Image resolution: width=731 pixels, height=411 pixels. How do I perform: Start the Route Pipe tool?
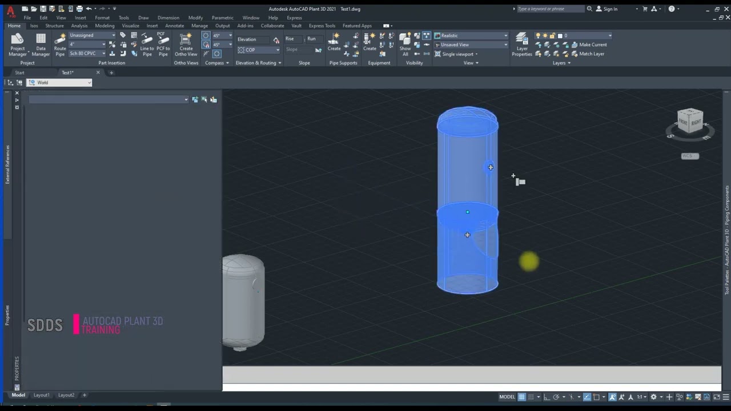pos(60,45)
